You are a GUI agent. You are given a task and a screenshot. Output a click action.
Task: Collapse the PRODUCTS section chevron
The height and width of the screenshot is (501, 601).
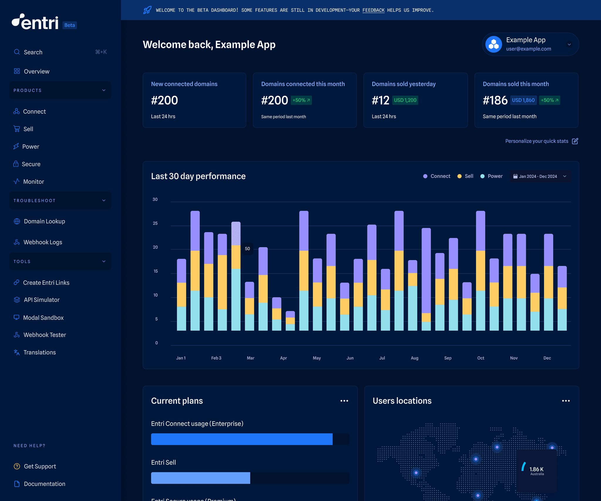103,90
